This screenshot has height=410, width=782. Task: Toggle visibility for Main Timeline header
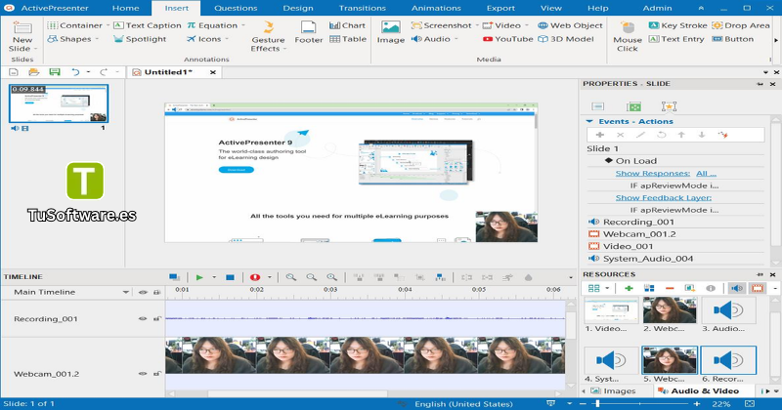143,293
